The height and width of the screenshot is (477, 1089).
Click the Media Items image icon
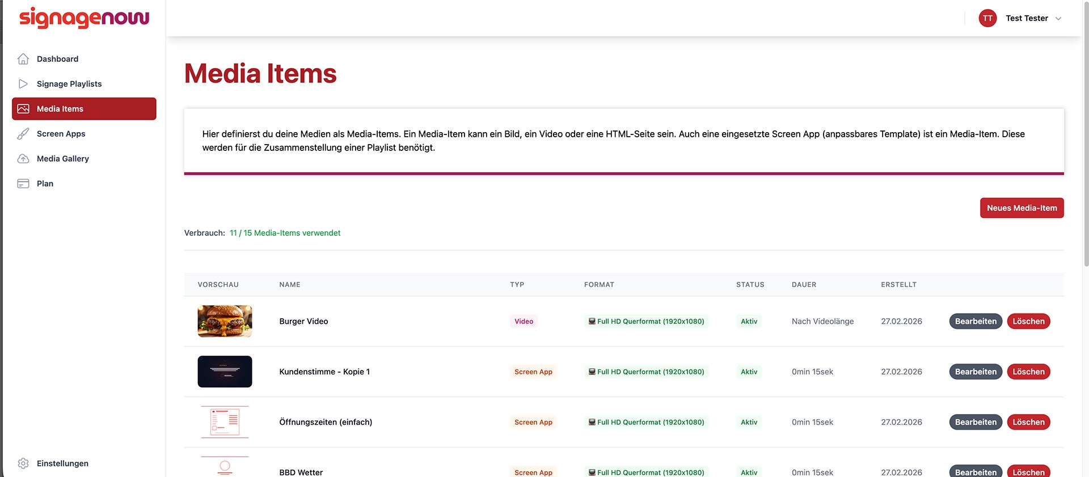(23, 109)
